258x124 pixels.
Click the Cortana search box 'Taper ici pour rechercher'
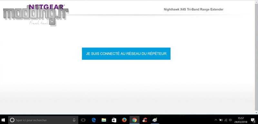pyautogui.click(x=43, y=120)
